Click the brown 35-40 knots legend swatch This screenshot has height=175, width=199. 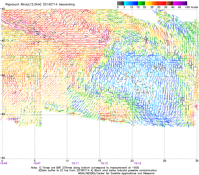(x=169, y=3)
